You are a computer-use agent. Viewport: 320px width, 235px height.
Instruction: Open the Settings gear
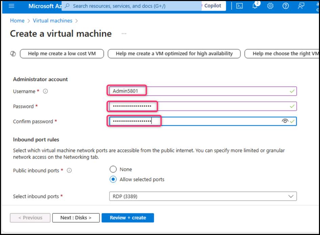[270, 6]
